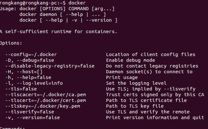Click 'A self-sufficient runtime for containers' text
Viewport: 208px width, 129px height.
tap(58, 32)
